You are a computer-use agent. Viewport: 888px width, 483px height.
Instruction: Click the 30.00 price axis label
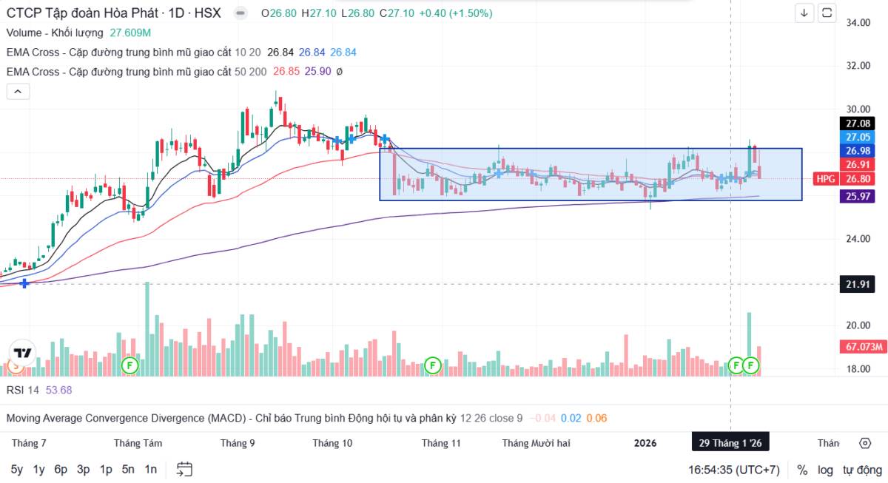click(858, 109)
